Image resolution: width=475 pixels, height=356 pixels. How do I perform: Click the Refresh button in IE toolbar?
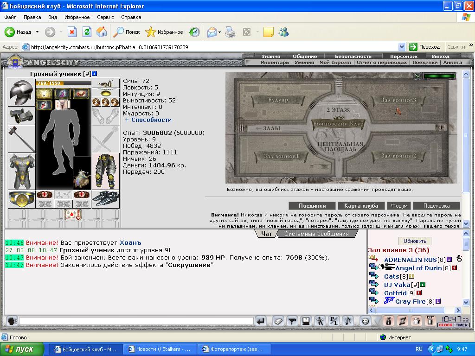(87, 32)
